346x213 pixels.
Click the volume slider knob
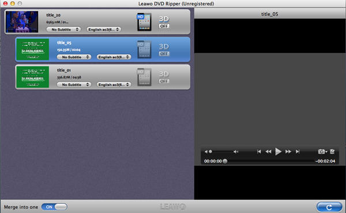click(x=210, y=152)
